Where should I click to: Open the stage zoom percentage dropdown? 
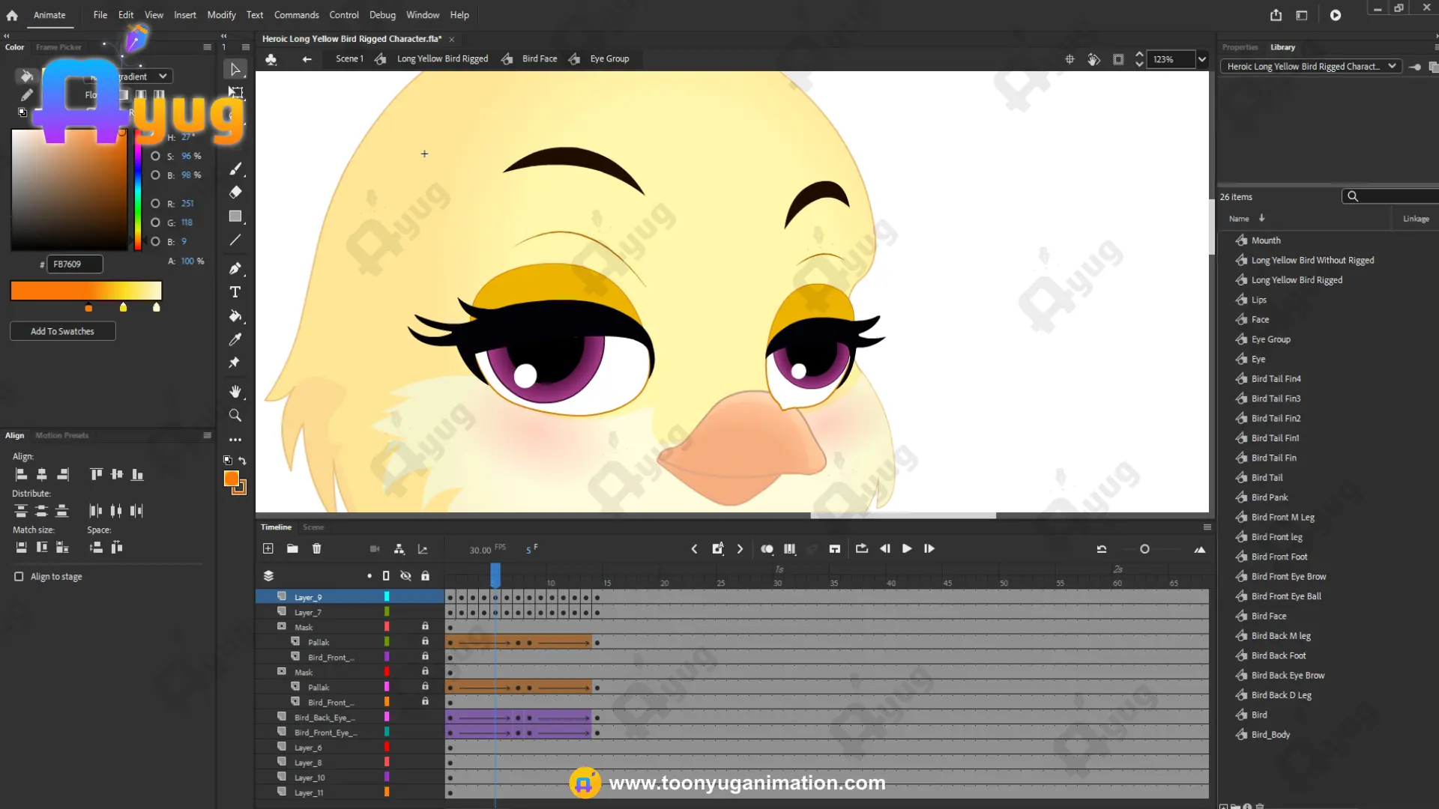(x=1202, y=59)
